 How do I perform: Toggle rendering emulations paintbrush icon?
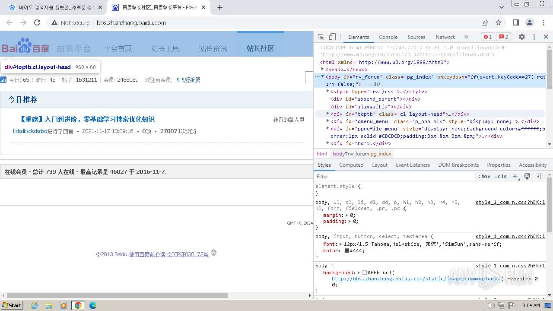(527, 176)
